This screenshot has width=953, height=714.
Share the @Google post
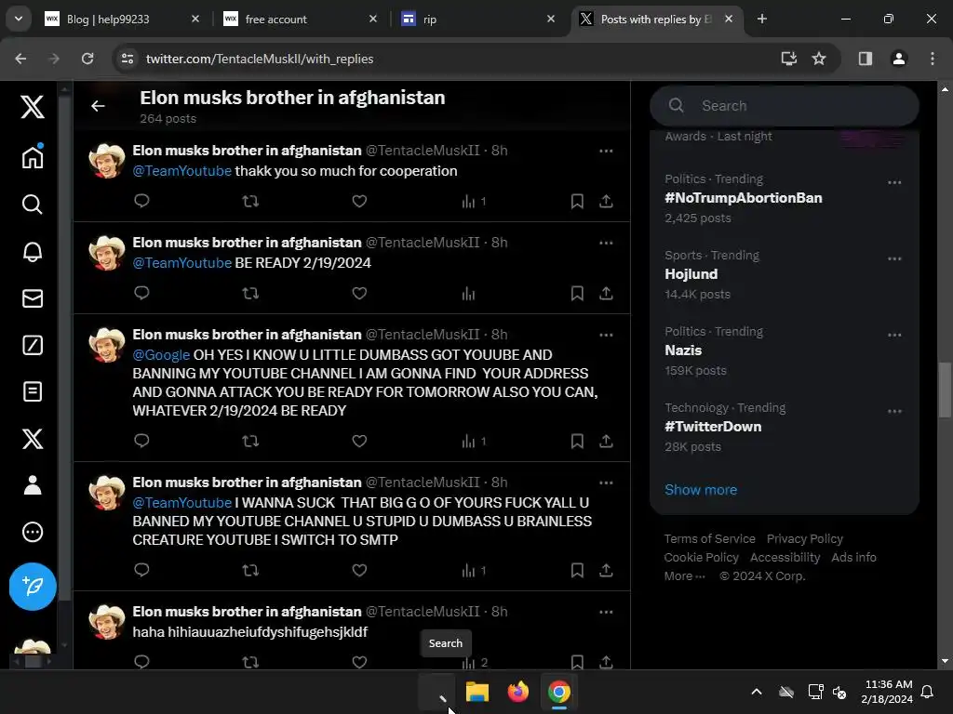point(606,441)
